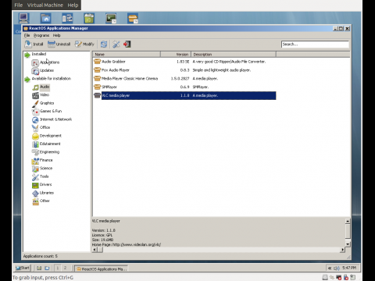Viewport: 375px width, 281px height.
Task: Select the Other category
Action: pyautogui.click(x=45, y=201)
